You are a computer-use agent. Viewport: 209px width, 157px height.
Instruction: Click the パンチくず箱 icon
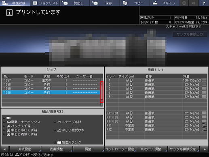pos(9,126)
